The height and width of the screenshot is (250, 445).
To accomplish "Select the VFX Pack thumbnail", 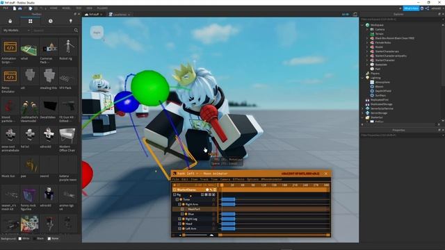I will point(68,77).
